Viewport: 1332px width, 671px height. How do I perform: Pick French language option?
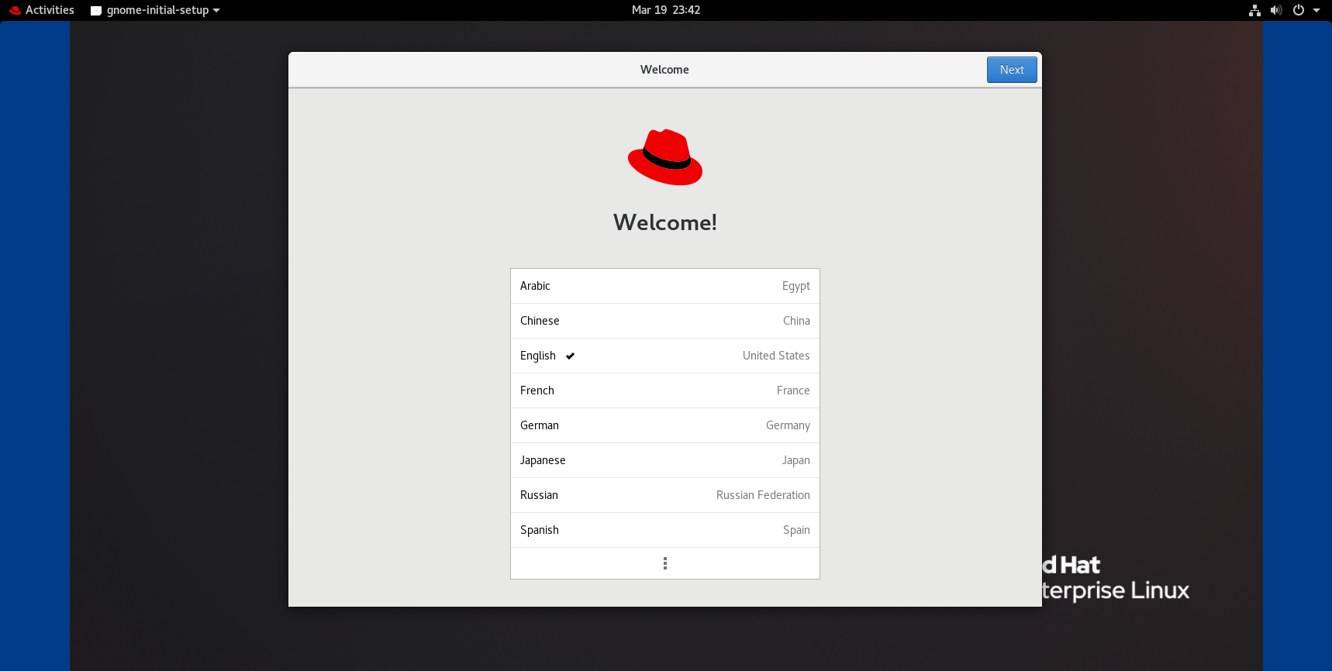click(x=665, y=391)
